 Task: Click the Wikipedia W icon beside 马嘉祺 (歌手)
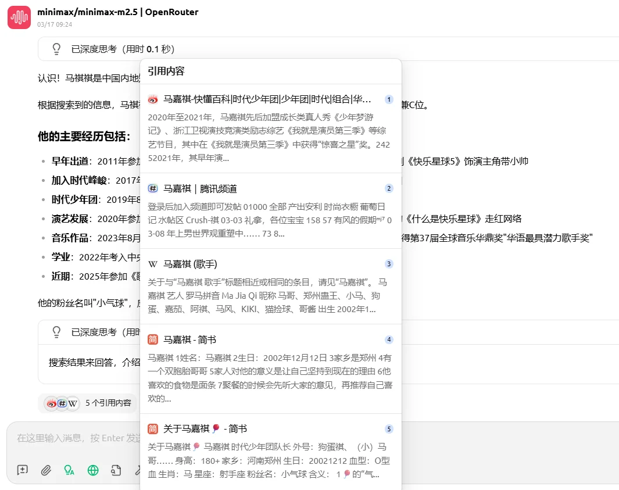[x=152, y=263]
